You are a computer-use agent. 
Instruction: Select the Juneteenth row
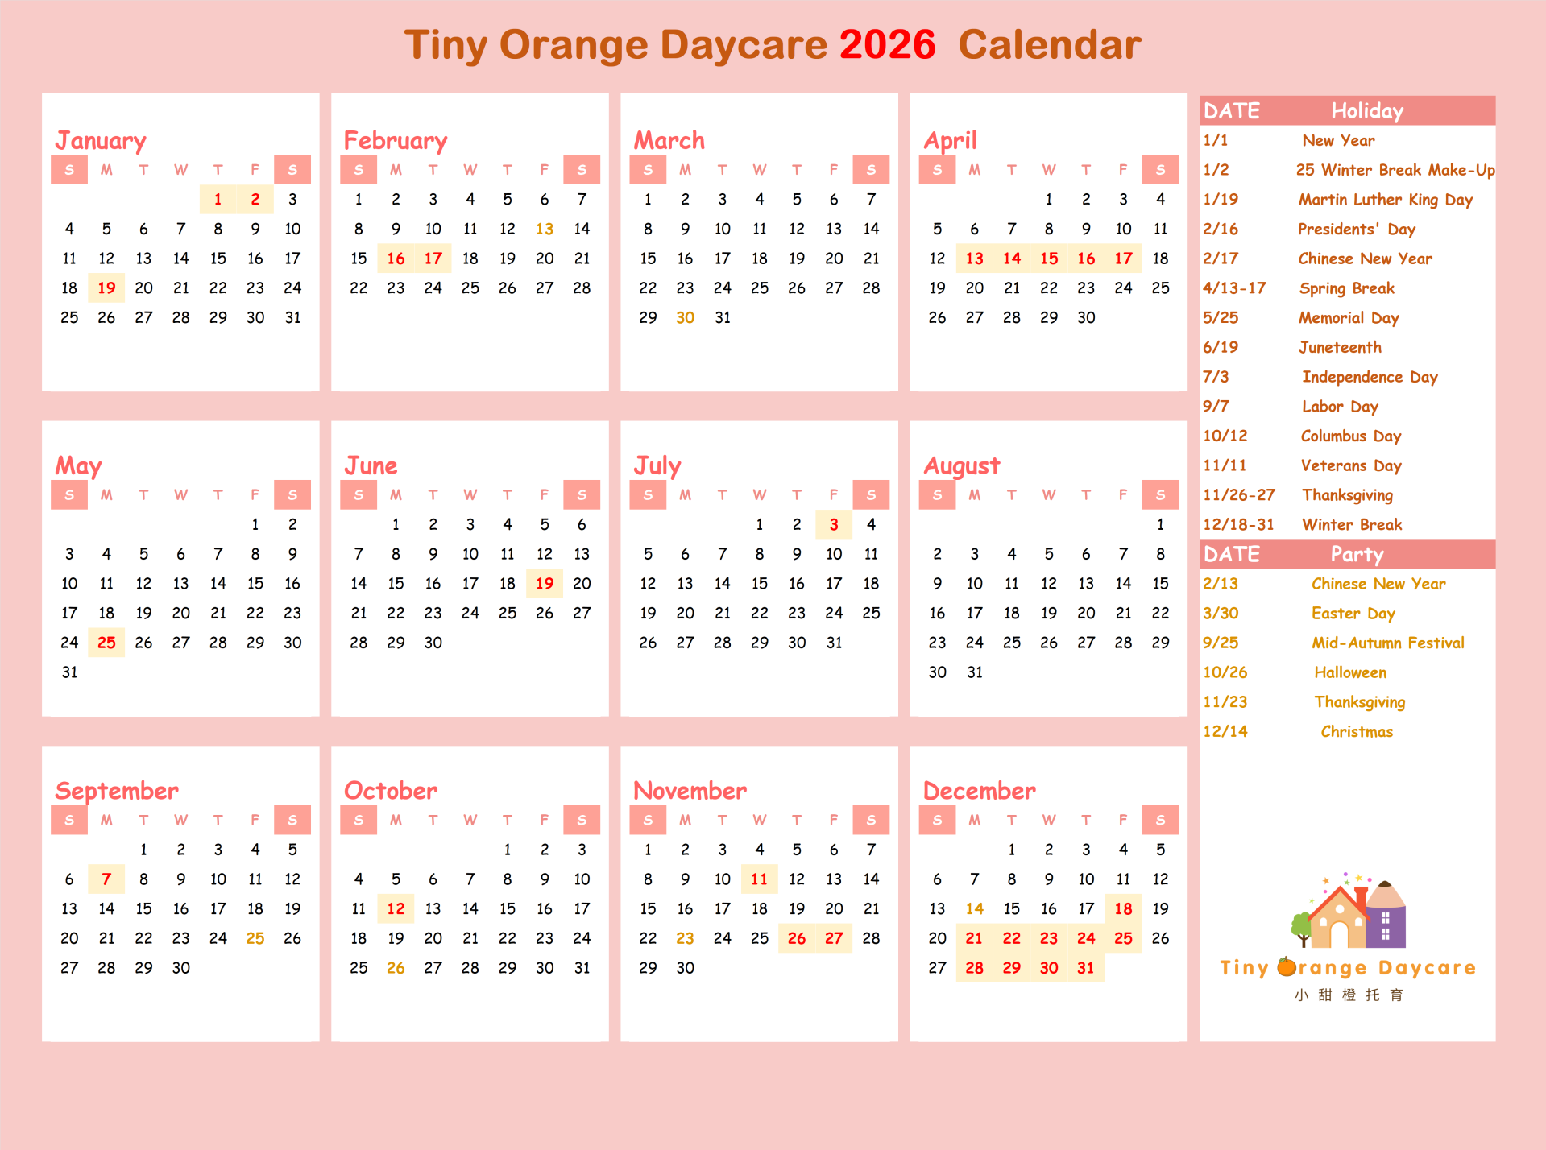1347,347
